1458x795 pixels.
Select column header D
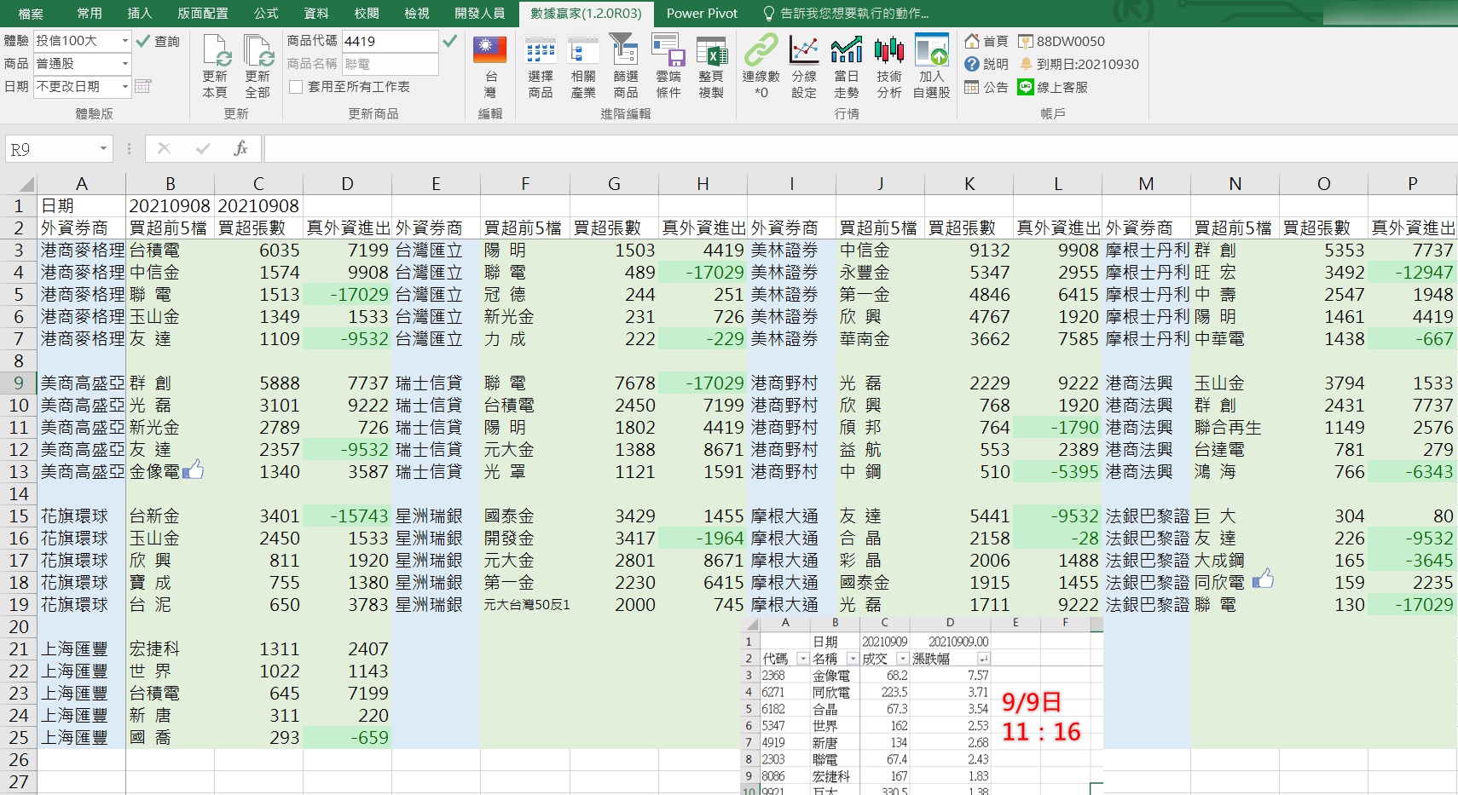pyautogui.click(x=347, y=183)
